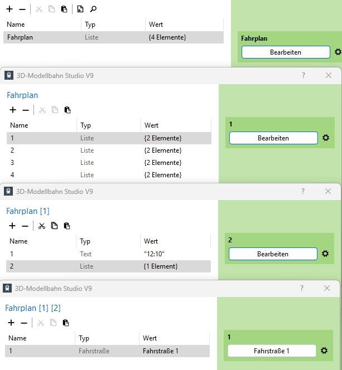This screenshot has height=370, width=342.
Task: Select the "12:10" text row in Fahrplan [1]
Action: [x=108, y=254]
